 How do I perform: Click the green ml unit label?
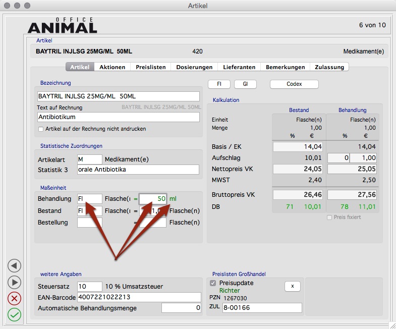[173, 199]
